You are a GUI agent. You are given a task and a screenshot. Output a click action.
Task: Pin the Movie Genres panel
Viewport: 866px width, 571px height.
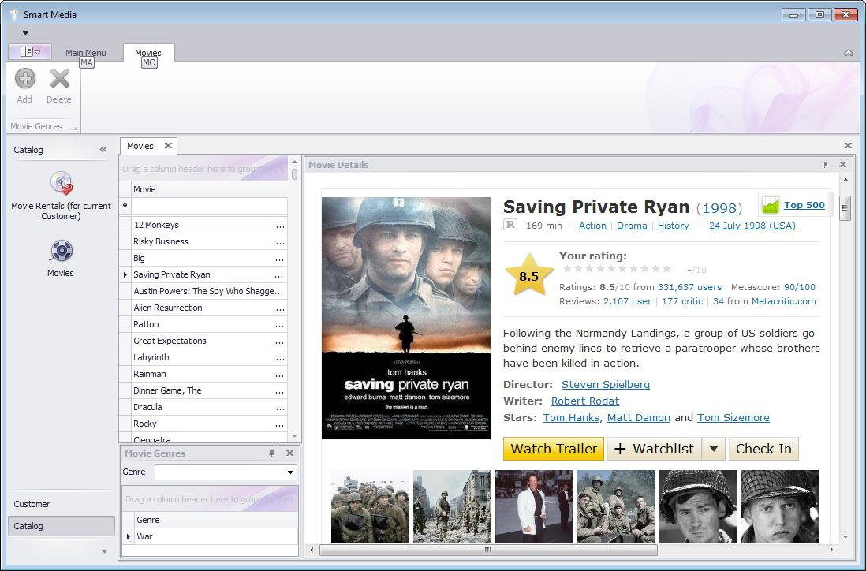pos(272,453)
